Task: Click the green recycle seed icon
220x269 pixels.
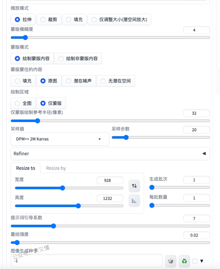Action: click(x=184, y=261)
